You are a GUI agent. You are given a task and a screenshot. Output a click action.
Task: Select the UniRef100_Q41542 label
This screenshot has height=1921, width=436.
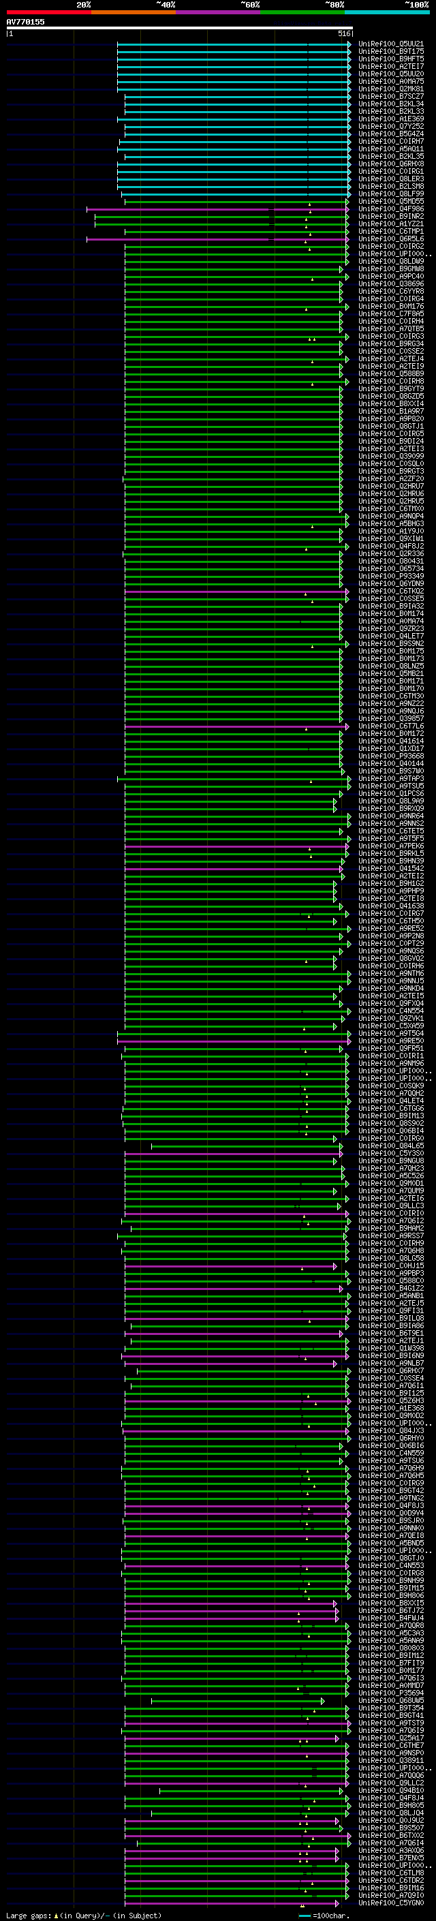[391, 868]
